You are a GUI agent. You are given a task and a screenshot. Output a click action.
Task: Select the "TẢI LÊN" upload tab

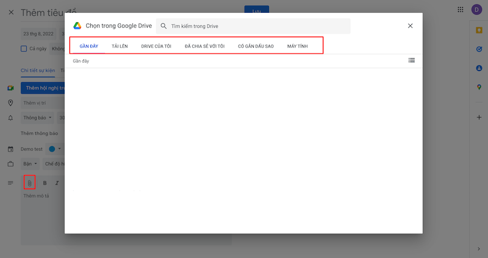click(120, 46)
